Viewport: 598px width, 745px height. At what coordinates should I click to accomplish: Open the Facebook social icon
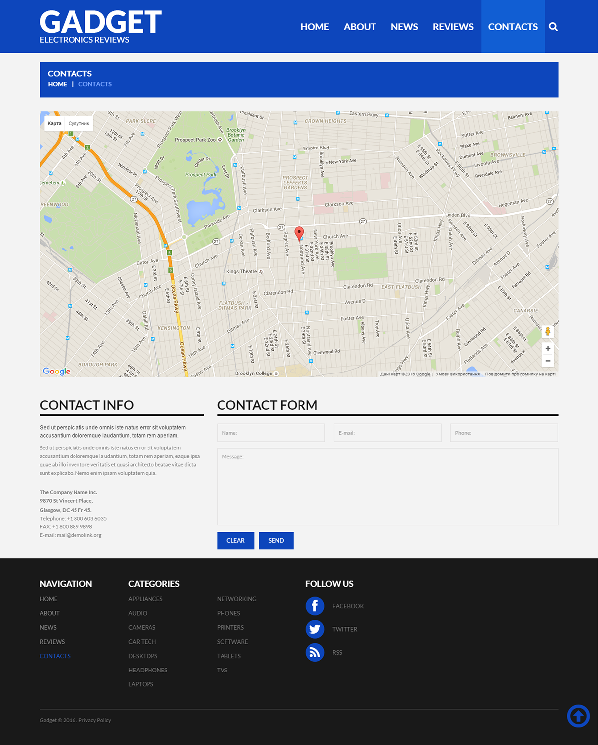pyautogui.click(x=315, y=606)
